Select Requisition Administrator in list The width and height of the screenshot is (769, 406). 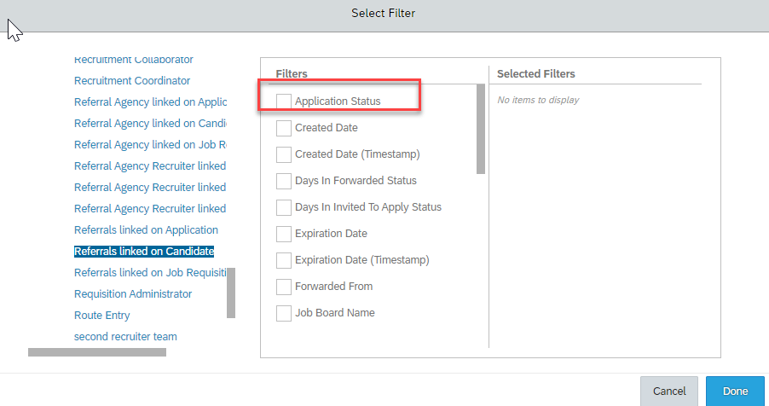[x=133, y=294]
